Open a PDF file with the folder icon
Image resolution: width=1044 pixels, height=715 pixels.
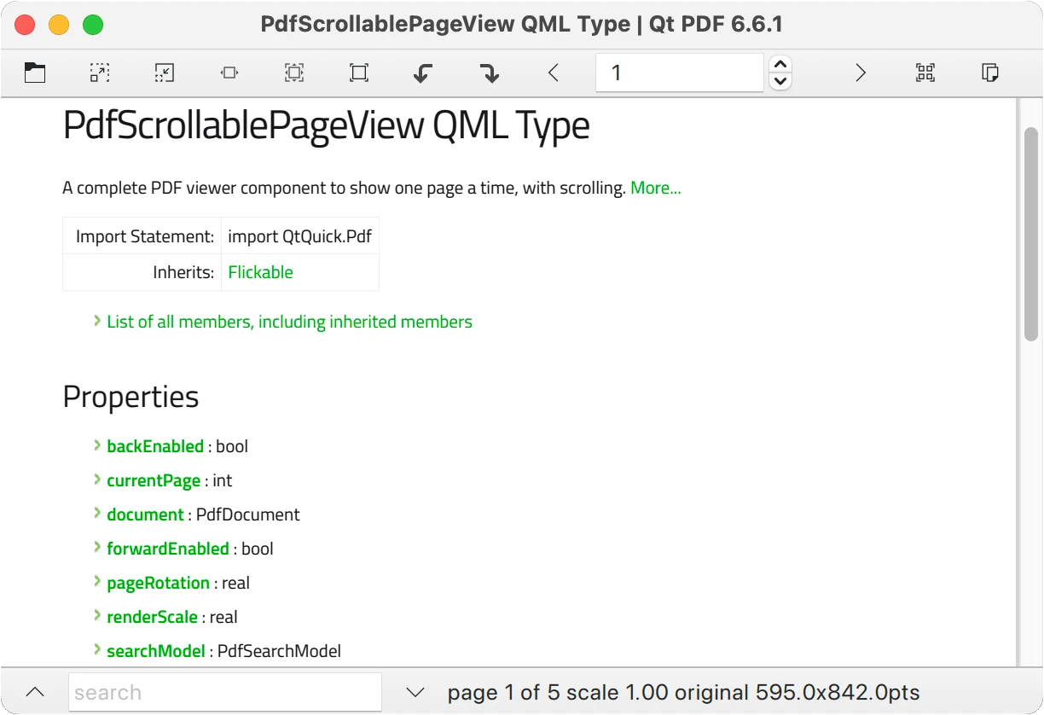35,73
